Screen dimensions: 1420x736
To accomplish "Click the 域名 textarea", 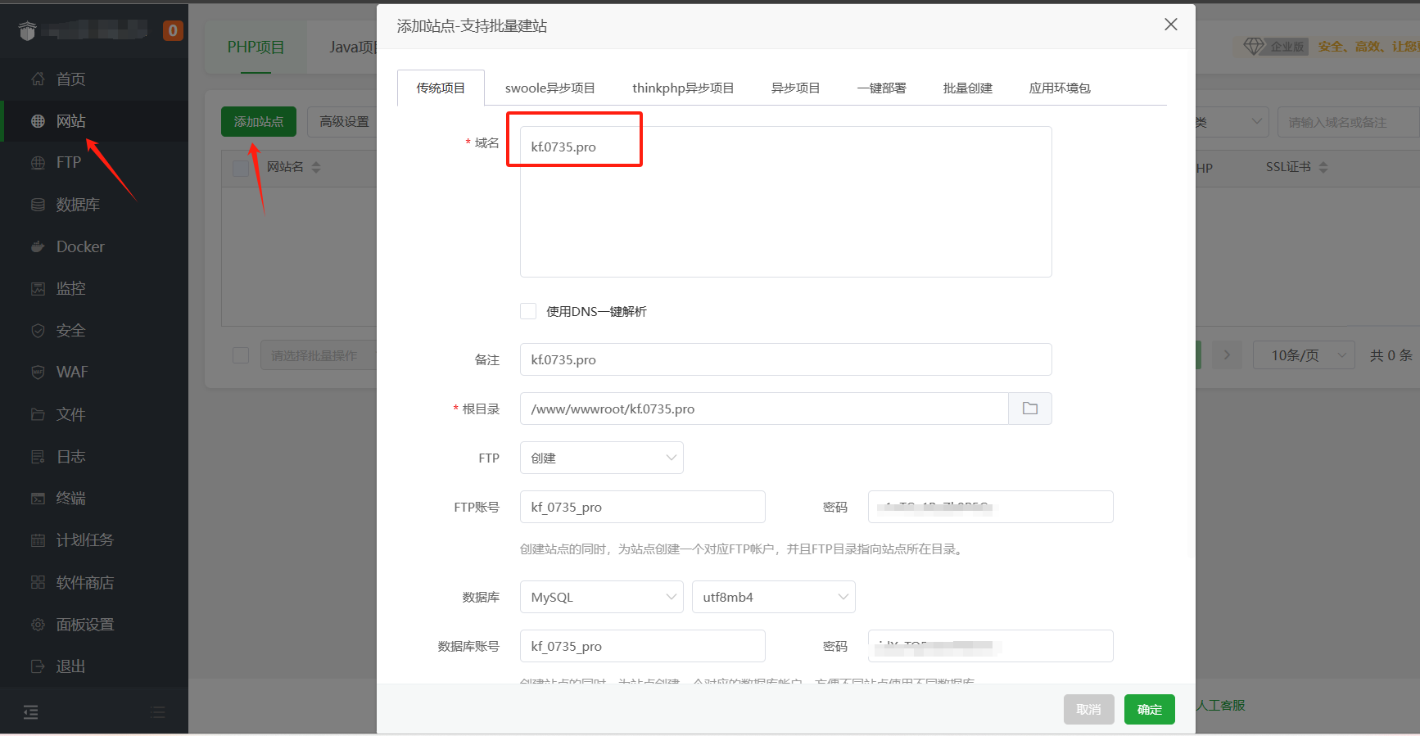I will pyautogui.click(x=786, y=201).
